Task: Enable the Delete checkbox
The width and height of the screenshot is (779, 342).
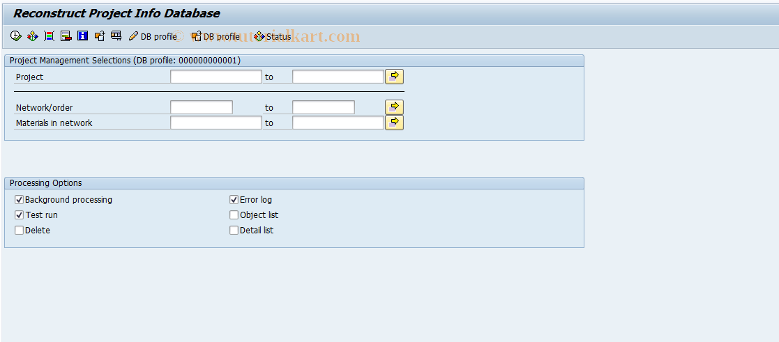Action: [x=20, y=231]
